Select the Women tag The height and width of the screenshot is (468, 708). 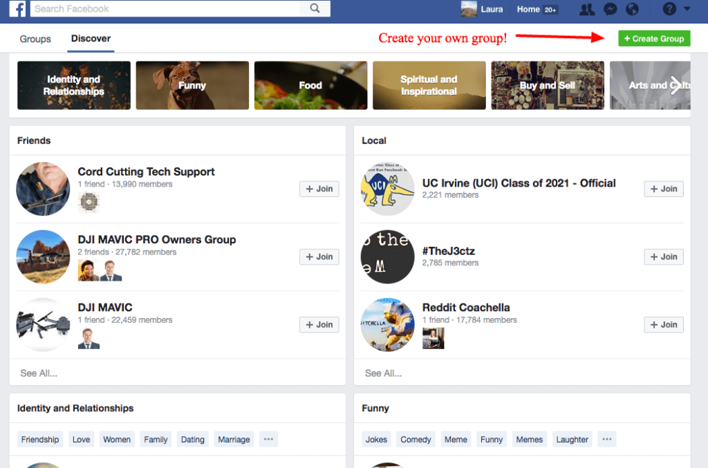[x=117, y=439]
